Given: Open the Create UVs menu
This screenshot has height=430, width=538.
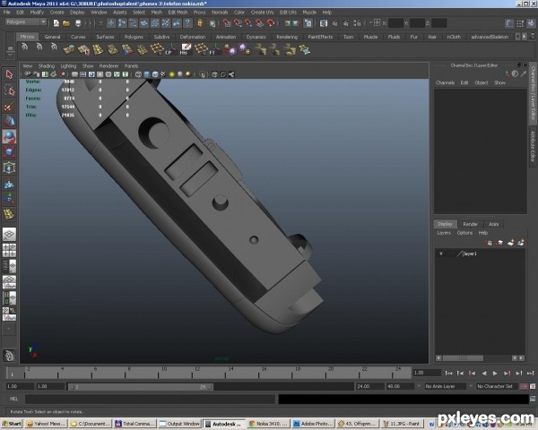Looking at the screenshot, I should click(262, 13).
